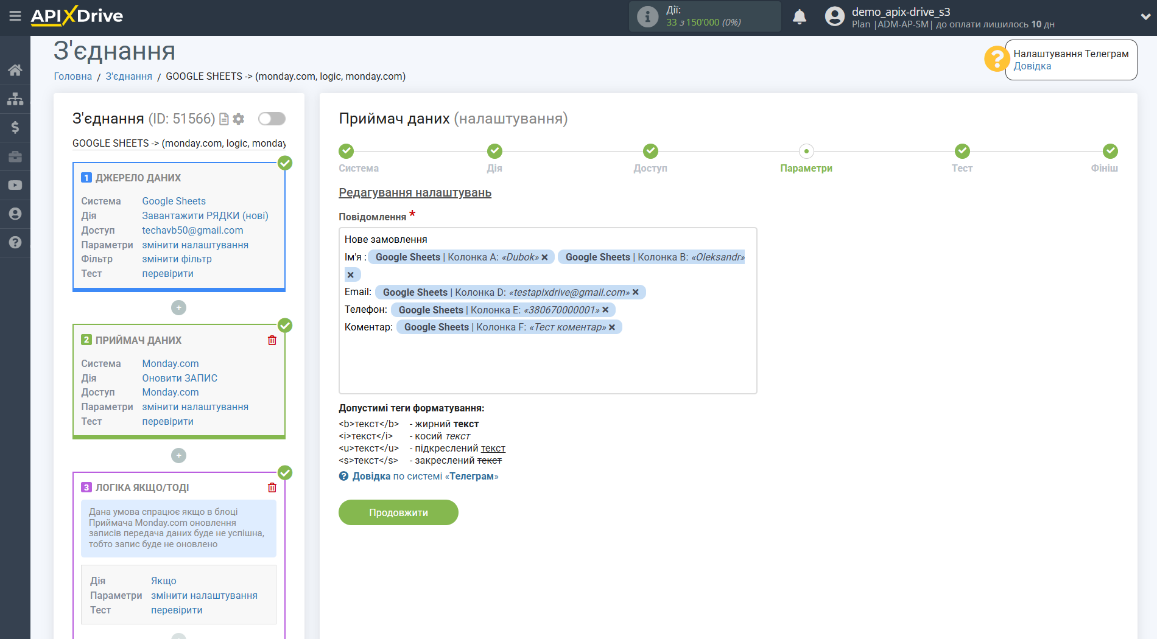The image size is (1157, 639).
Task: Click the yellow help question mark icon
Action: click(997, 59)
